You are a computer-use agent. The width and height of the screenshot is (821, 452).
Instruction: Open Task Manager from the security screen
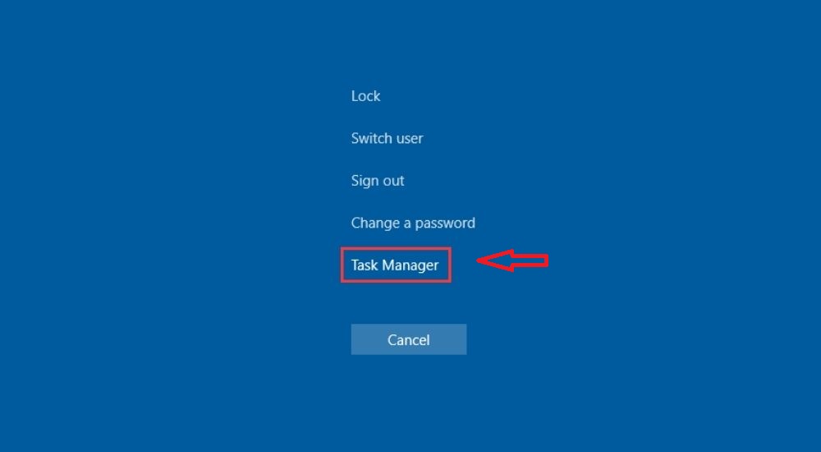tap(395, 265)
